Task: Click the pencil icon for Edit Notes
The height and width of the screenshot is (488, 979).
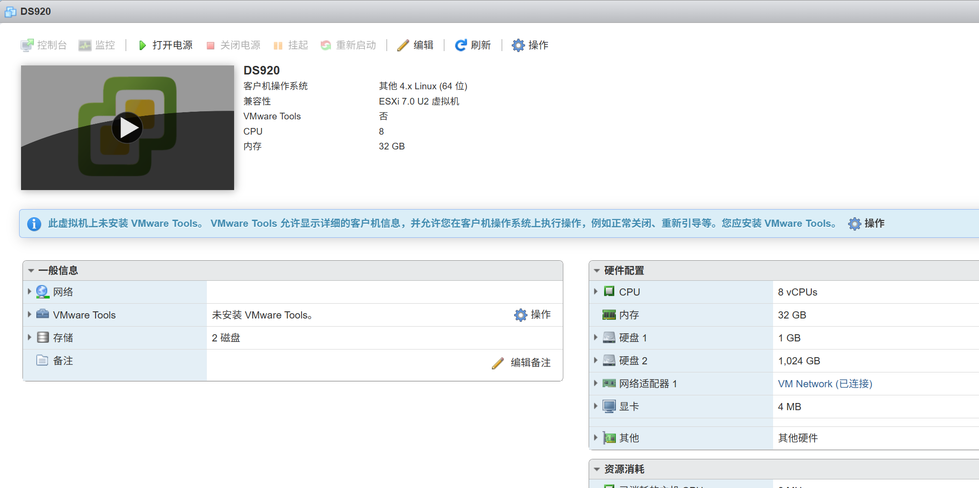Action: click(x=497, y=363)
